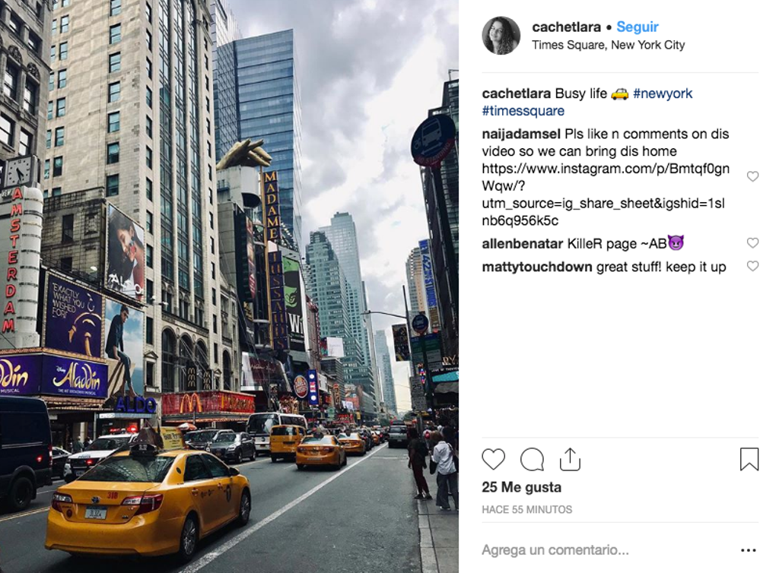Screen dimensions: 779x573
Task: Visit the allenbenatar commenter profile
Action: coord(522,244)
